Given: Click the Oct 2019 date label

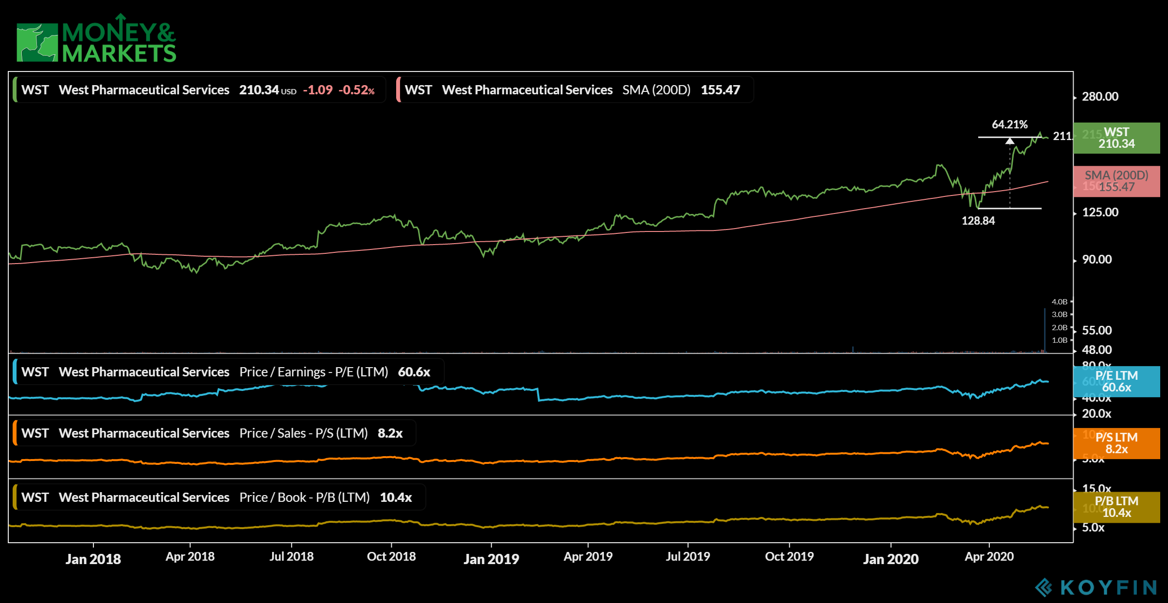Looking at the screenshot, I should (789, 557).
